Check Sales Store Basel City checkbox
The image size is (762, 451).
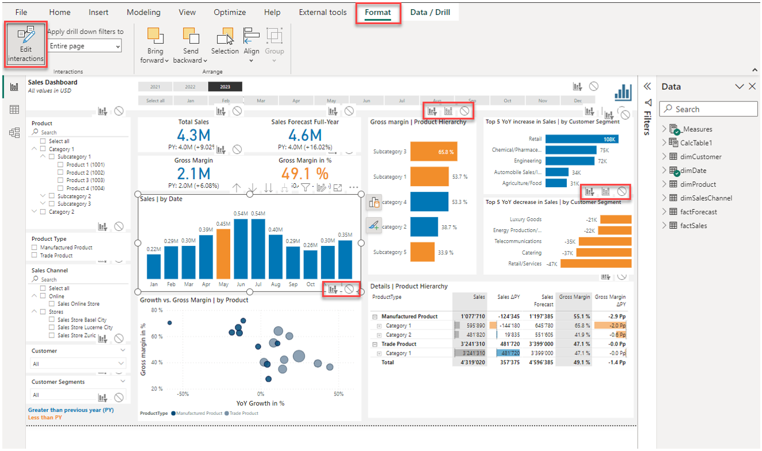click(x=52, y=320)
